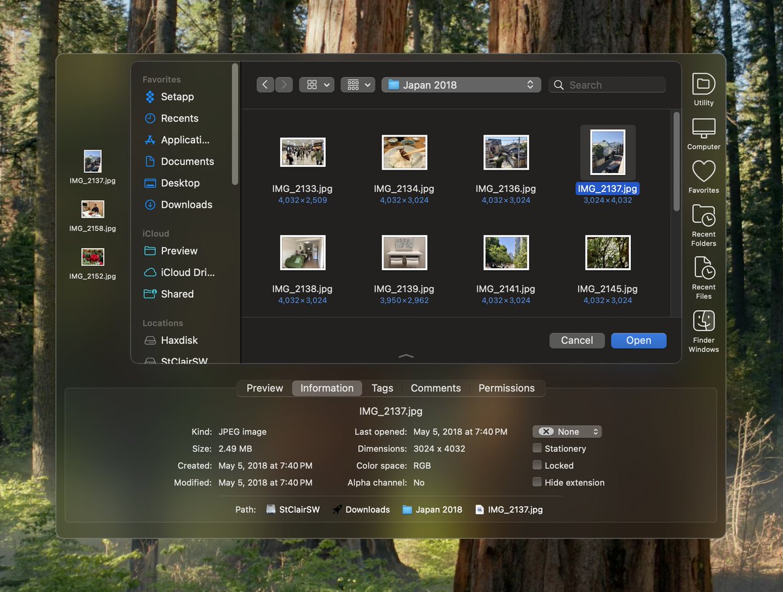
Task: Click Japan 2018 folder in path bar
Action: (432, 510)
